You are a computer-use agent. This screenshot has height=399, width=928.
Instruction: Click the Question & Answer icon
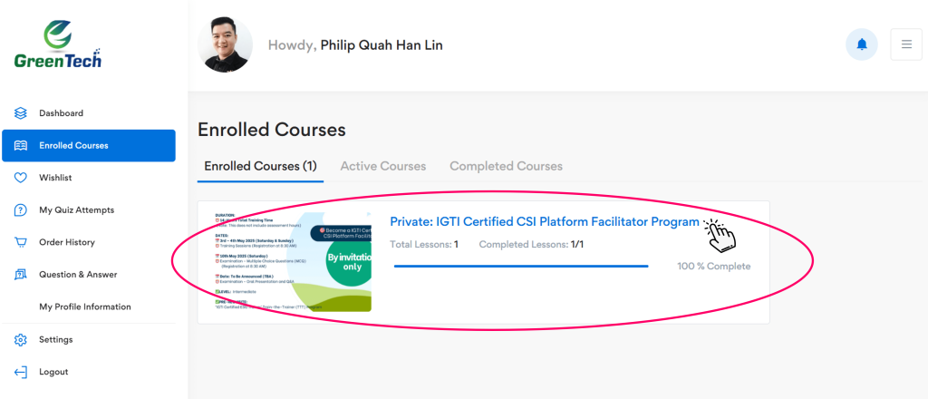[x=21, y=275]
